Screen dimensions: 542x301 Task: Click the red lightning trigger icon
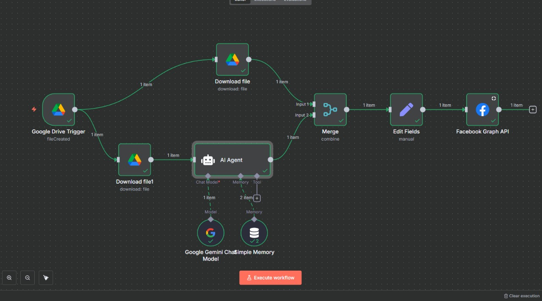pos(34,109)
